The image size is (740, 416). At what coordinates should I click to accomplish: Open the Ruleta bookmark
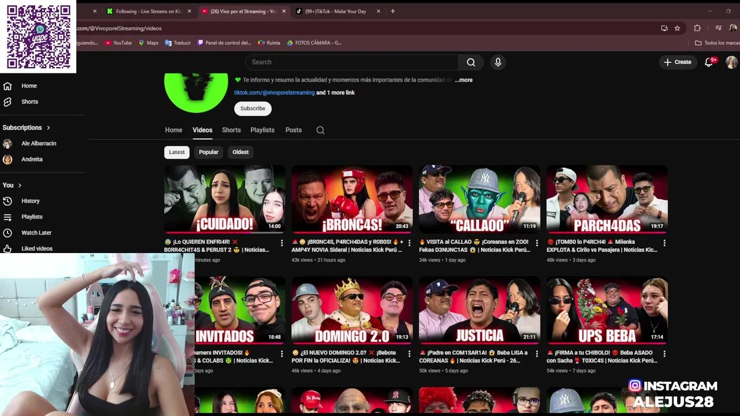[269, 43]
